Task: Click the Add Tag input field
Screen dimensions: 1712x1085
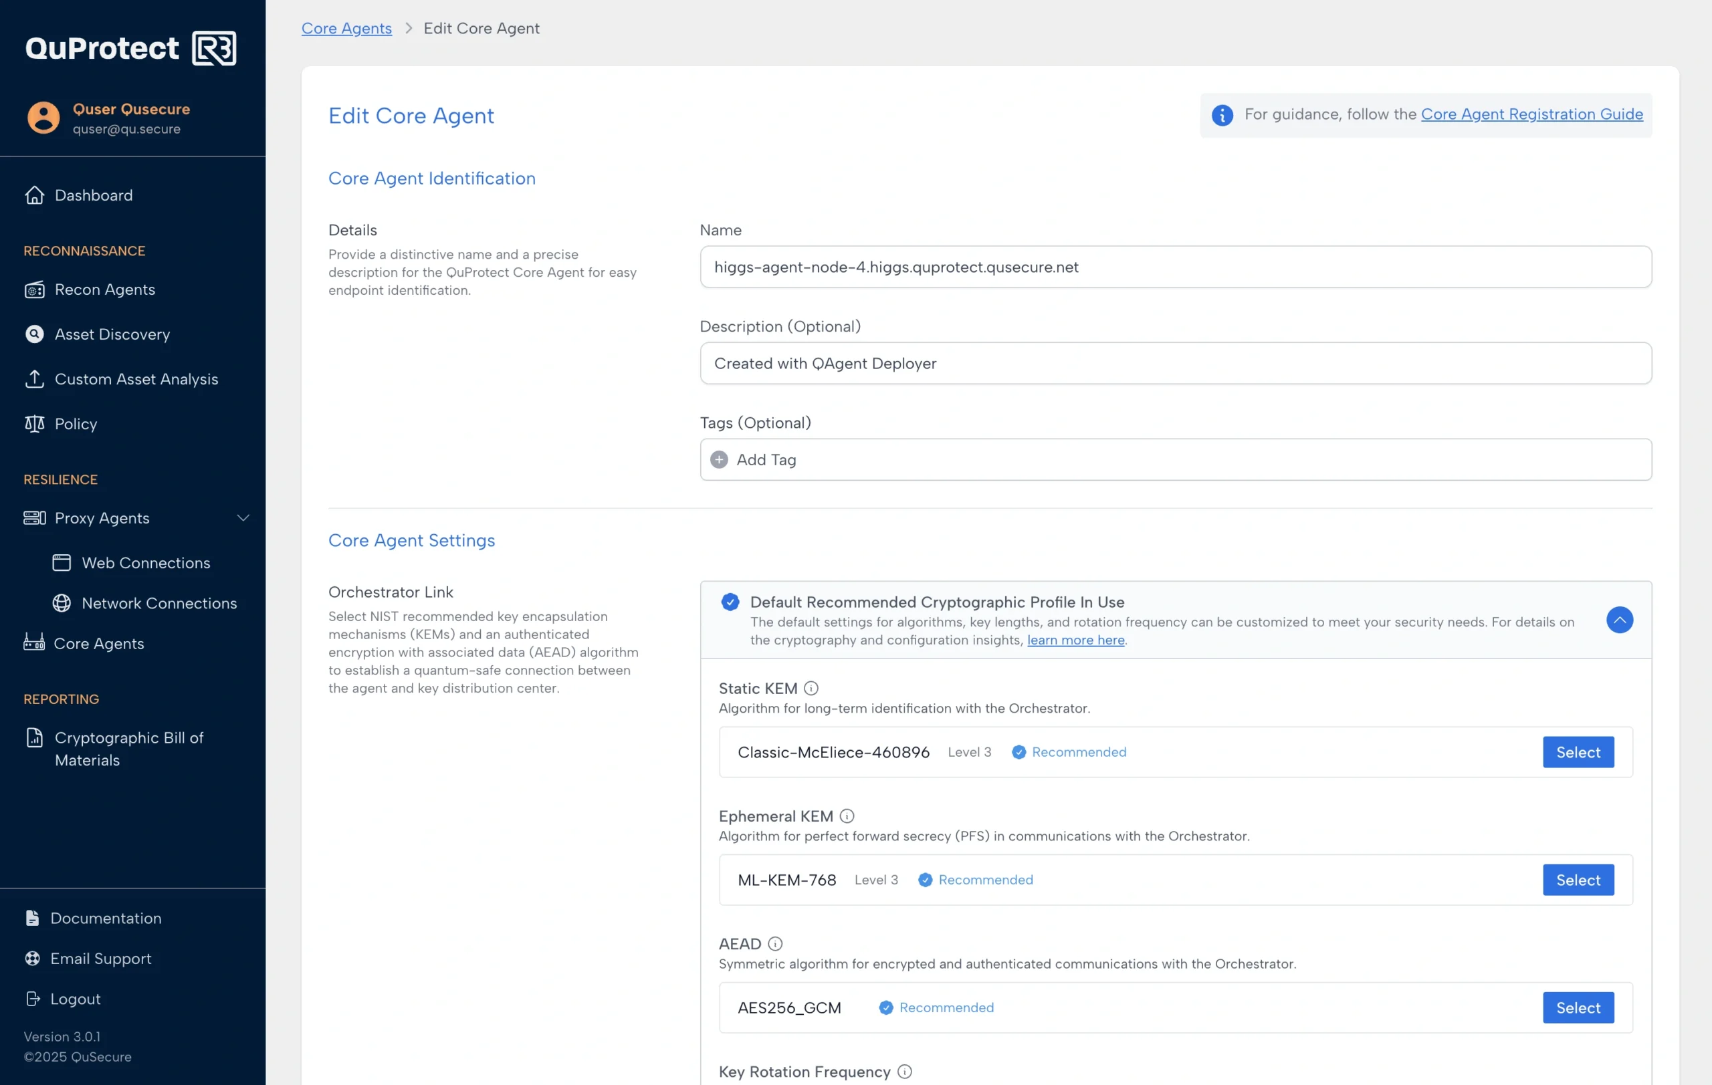Action: click(1175, 460)
